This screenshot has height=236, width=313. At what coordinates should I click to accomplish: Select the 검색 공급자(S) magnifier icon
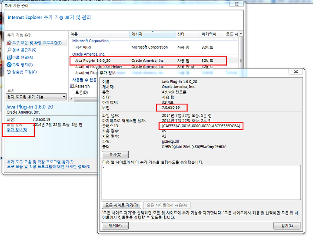(x=9, y=50)
